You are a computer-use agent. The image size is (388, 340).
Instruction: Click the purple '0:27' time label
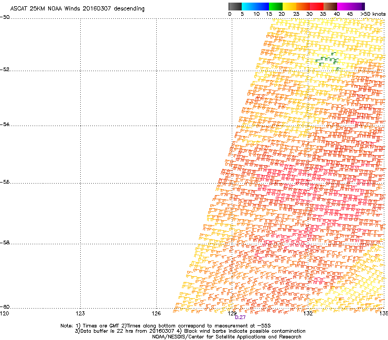(240, 318)
